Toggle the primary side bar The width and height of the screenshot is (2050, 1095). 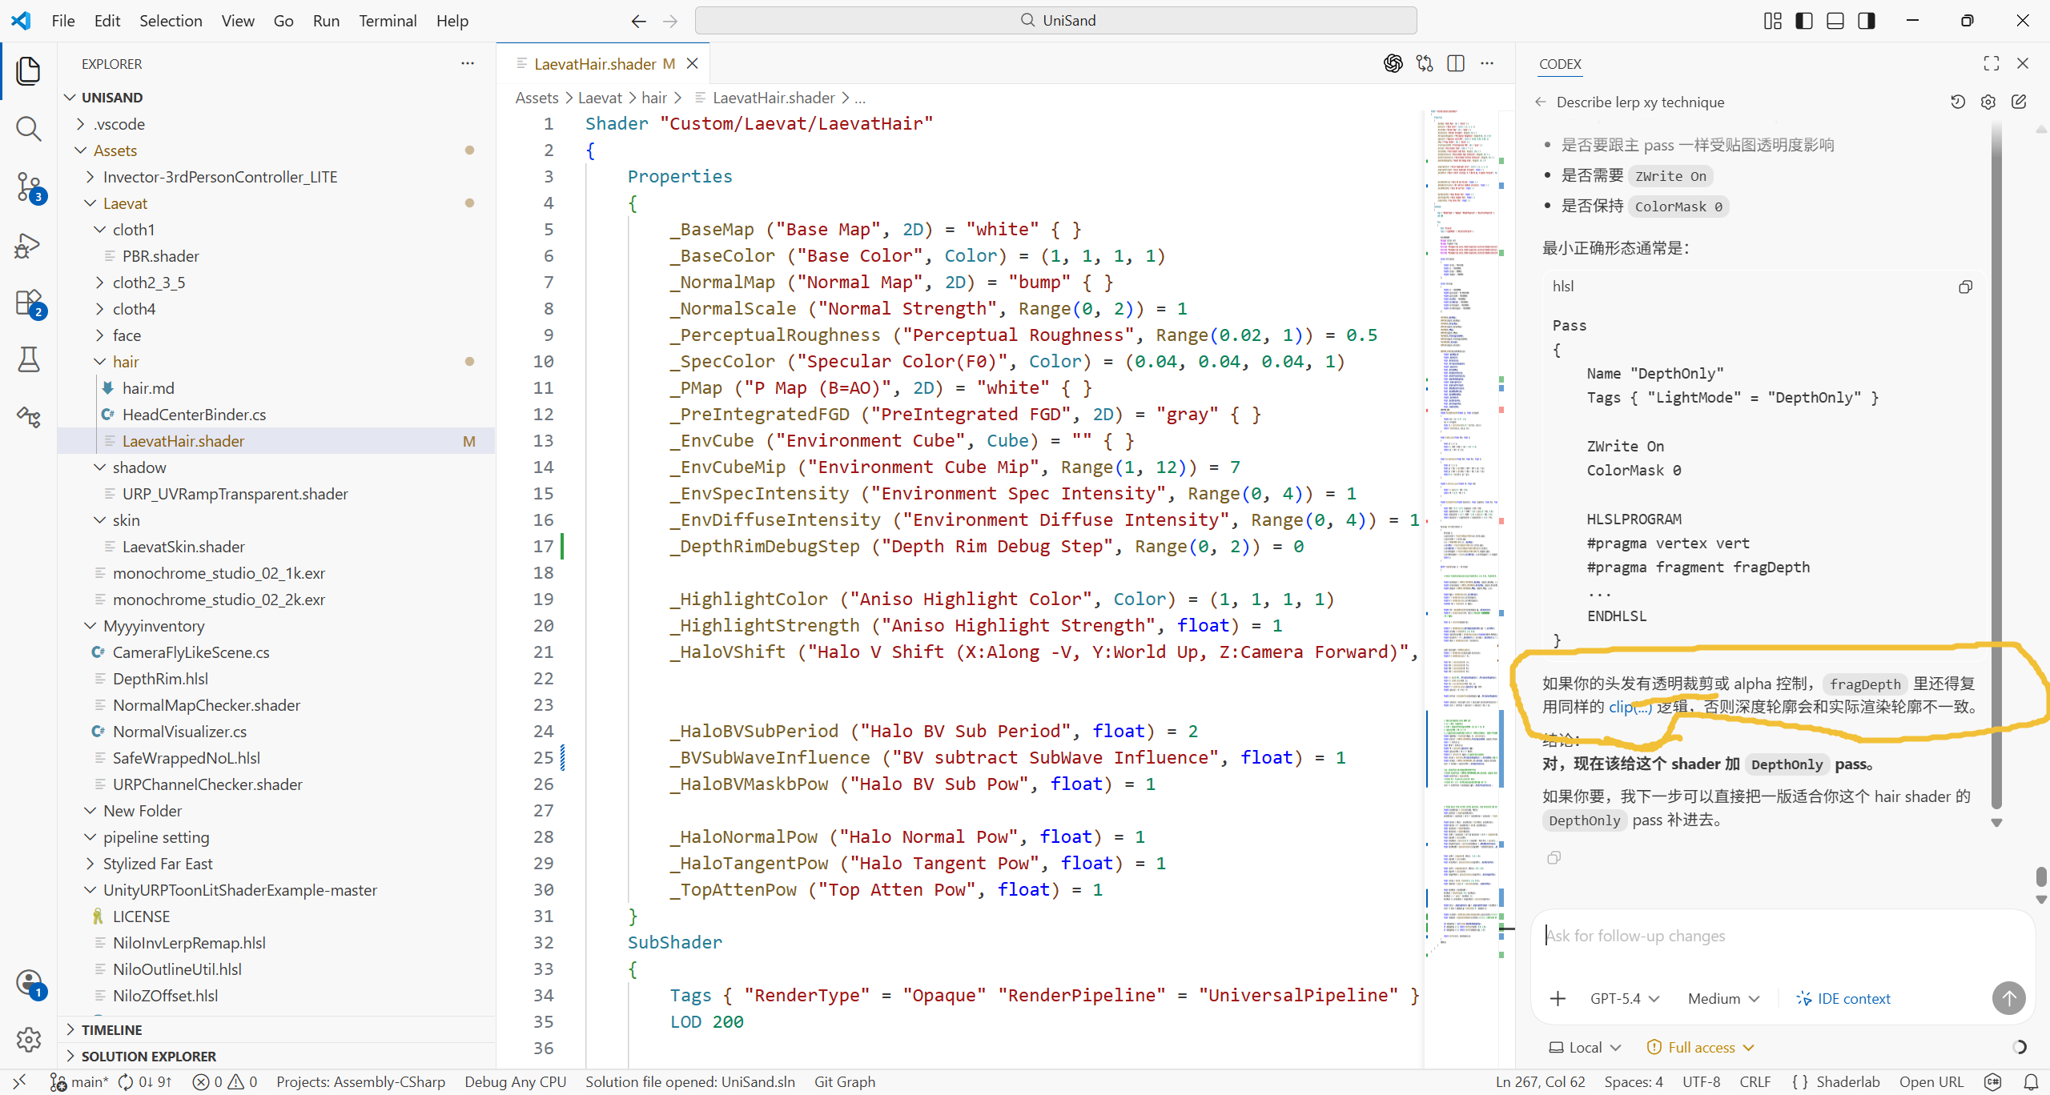[1804, 21]
